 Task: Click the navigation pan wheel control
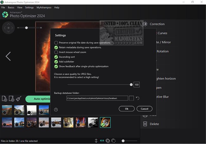9,28
